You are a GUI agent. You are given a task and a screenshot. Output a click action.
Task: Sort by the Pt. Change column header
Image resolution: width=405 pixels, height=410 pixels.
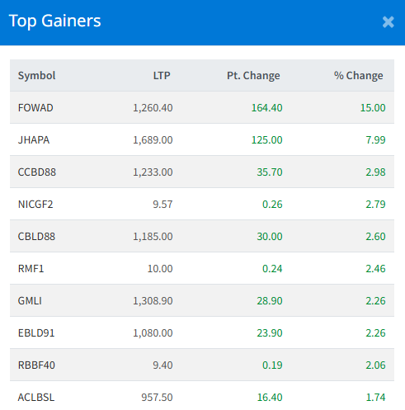point(253,76)
